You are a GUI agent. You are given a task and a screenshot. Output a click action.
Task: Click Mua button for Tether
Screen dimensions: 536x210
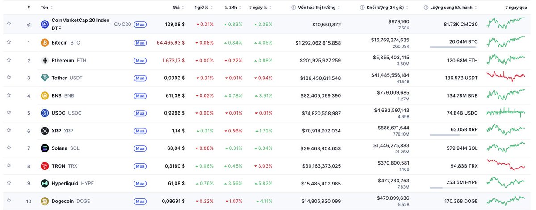[x=140, y=78]
